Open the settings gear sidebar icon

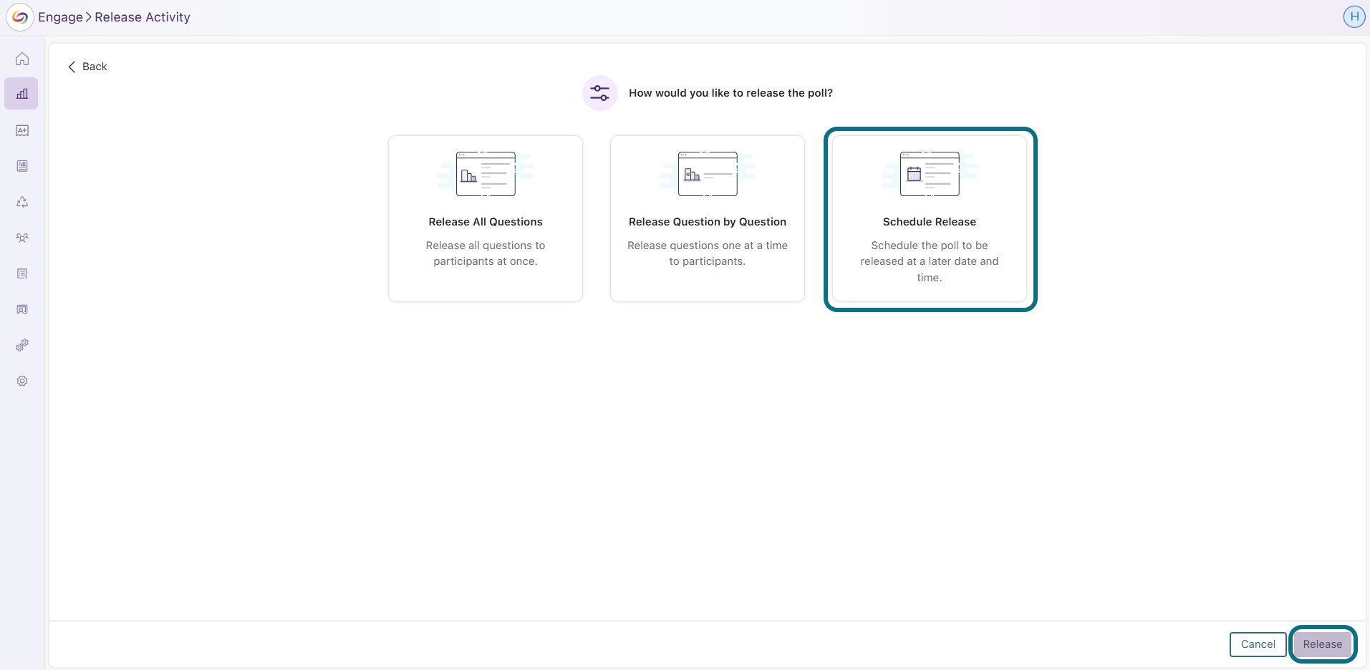(x=22, y=381)
